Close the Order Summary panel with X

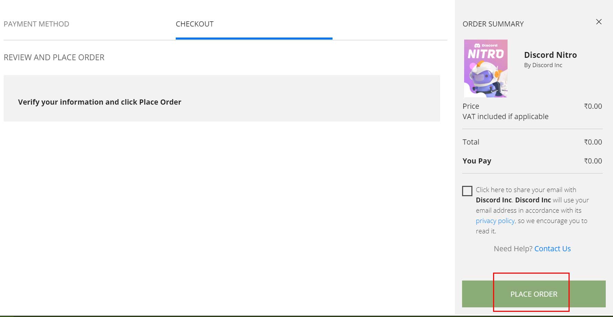(x=599, y=22)
